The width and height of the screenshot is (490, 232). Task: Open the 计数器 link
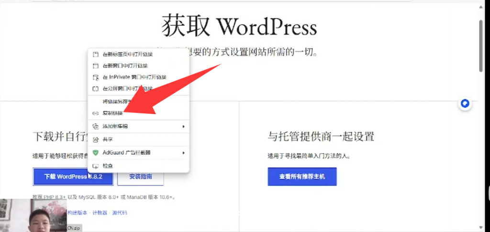pyautogui.click(x=100, y=213)
